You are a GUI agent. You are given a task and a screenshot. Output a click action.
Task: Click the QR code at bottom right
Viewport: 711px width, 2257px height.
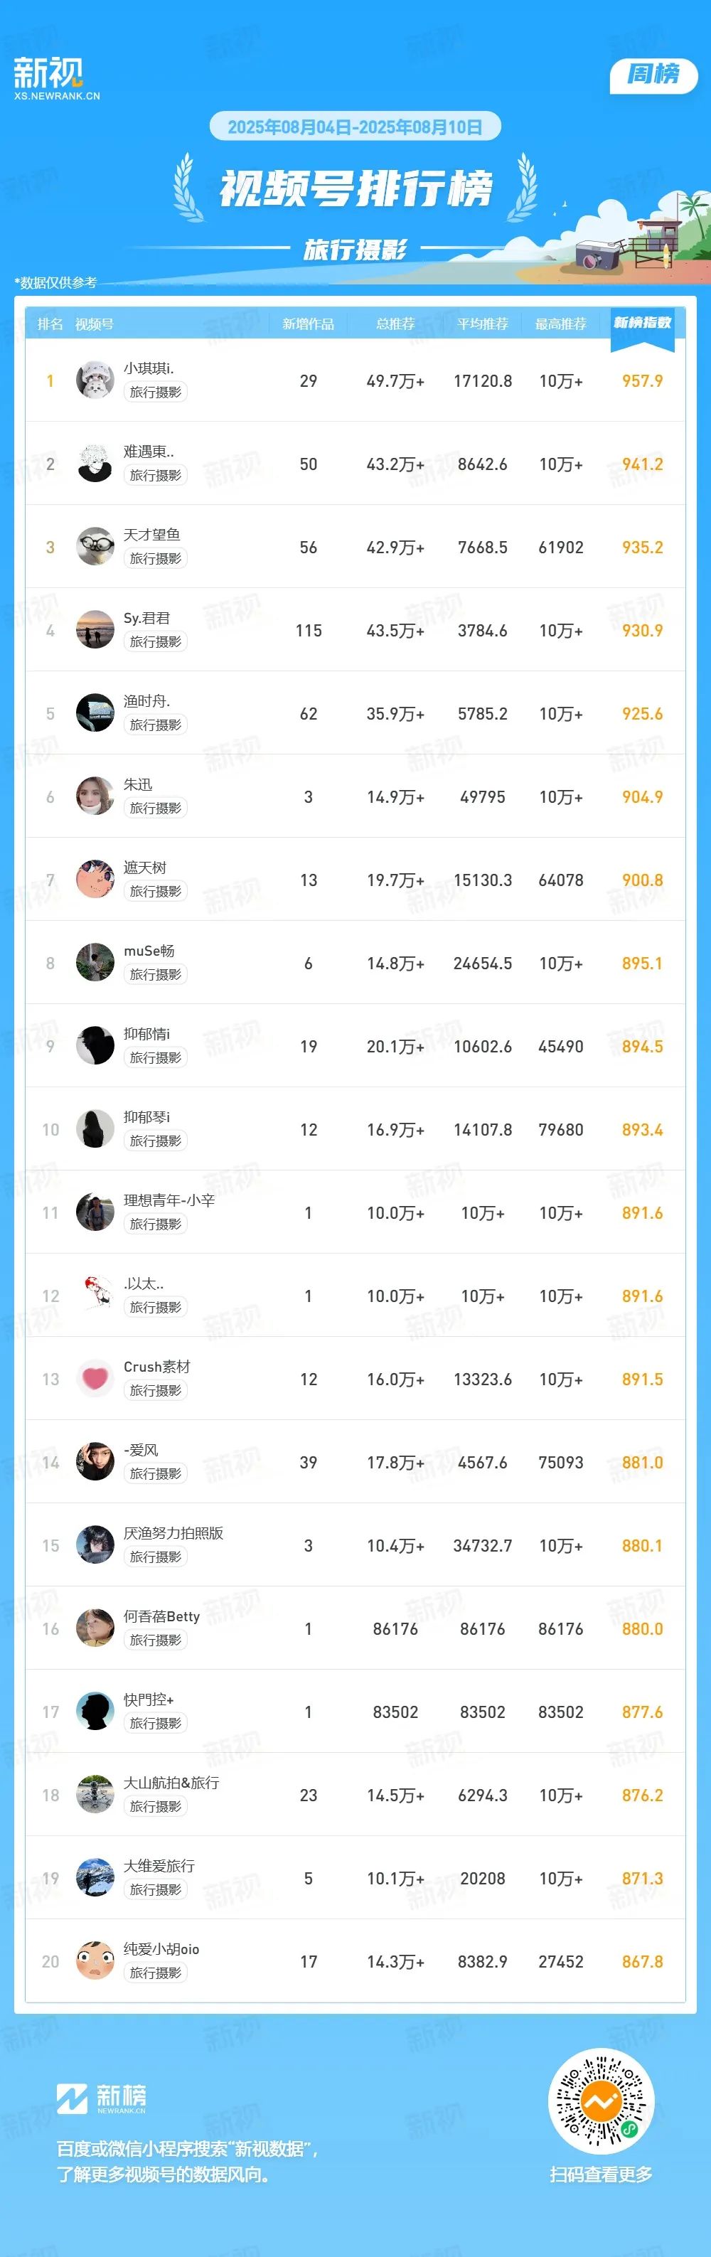601,2101
